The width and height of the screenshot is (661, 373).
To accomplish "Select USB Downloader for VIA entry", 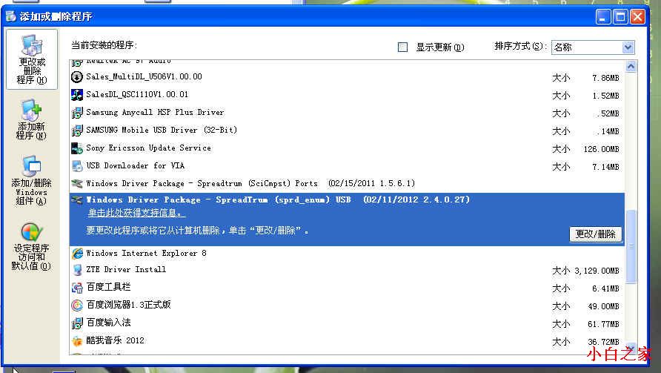I will [347, 166].
